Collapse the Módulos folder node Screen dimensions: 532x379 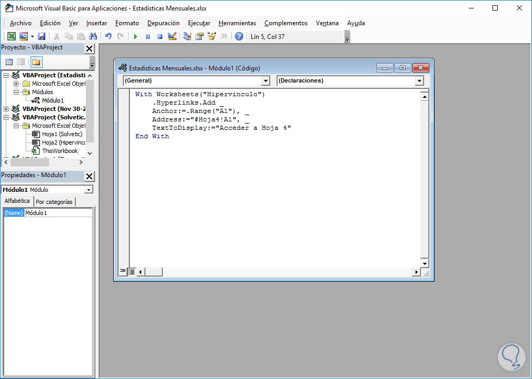16,92
